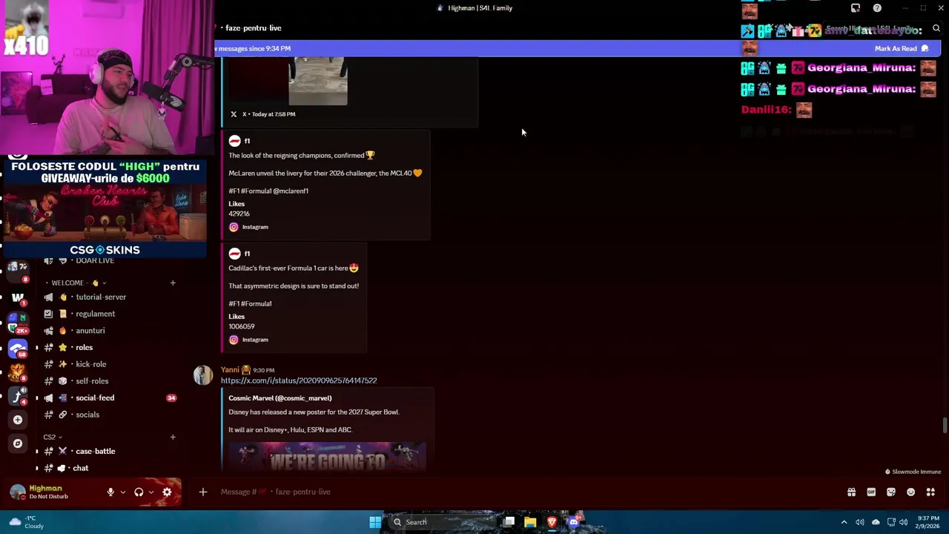The width and height of the screenshot is (949, 534).
Task: Click Mark As Read button
Action: [x=902, y=48]
